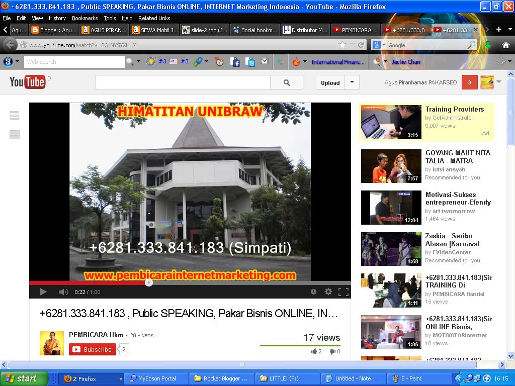
Task: Bookmark this page with star
Action: point(342,45)
